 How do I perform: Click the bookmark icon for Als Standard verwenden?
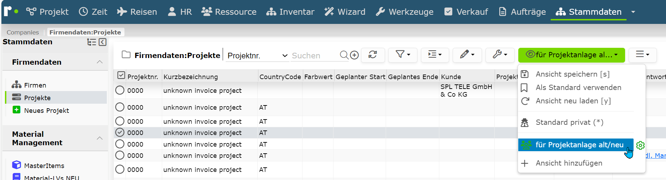524,88
